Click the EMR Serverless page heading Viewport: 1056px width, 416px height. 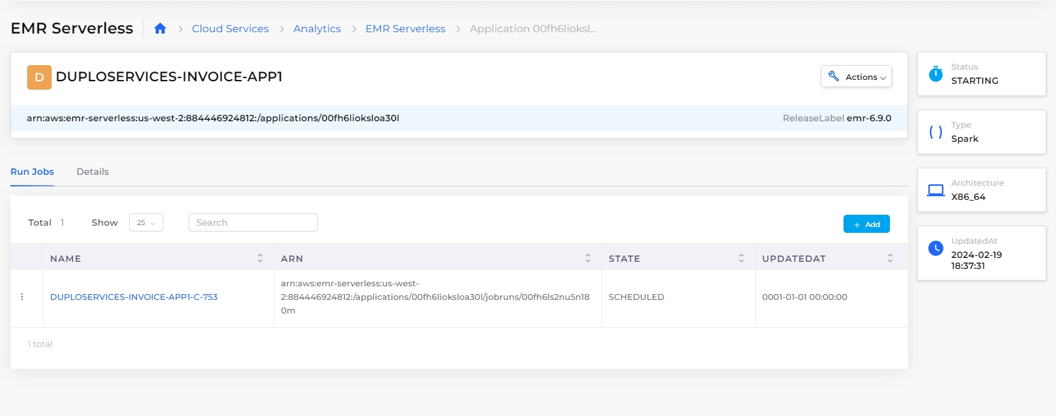(x=72, y=28)
